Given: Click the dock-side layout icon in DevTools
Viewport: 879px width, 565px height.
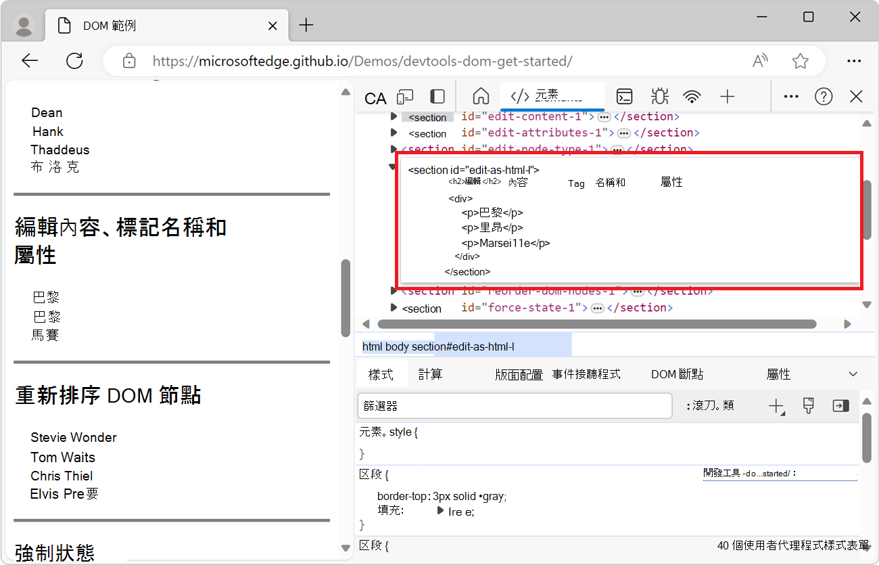Looking at the screenshot, I should 436,96.
